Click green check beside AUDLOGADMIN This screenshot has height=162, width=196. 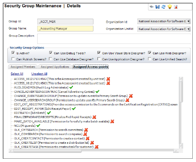coord(71,87)
